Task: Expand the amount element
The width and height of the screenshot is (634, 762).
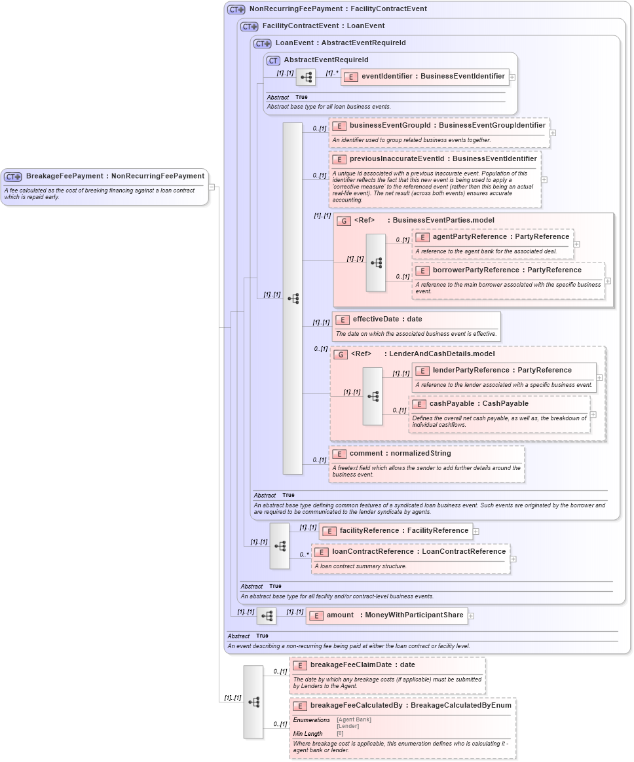Action: (x=471, y=616)
